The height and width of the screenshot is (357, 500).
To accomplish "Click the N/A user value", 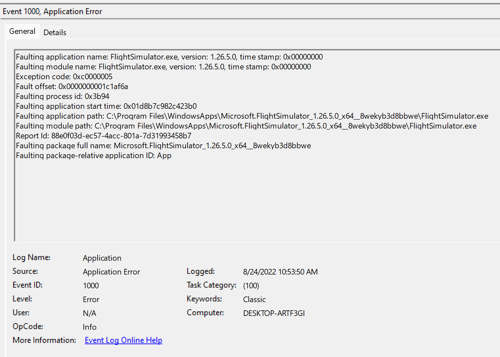I will [x=89, y=313].
